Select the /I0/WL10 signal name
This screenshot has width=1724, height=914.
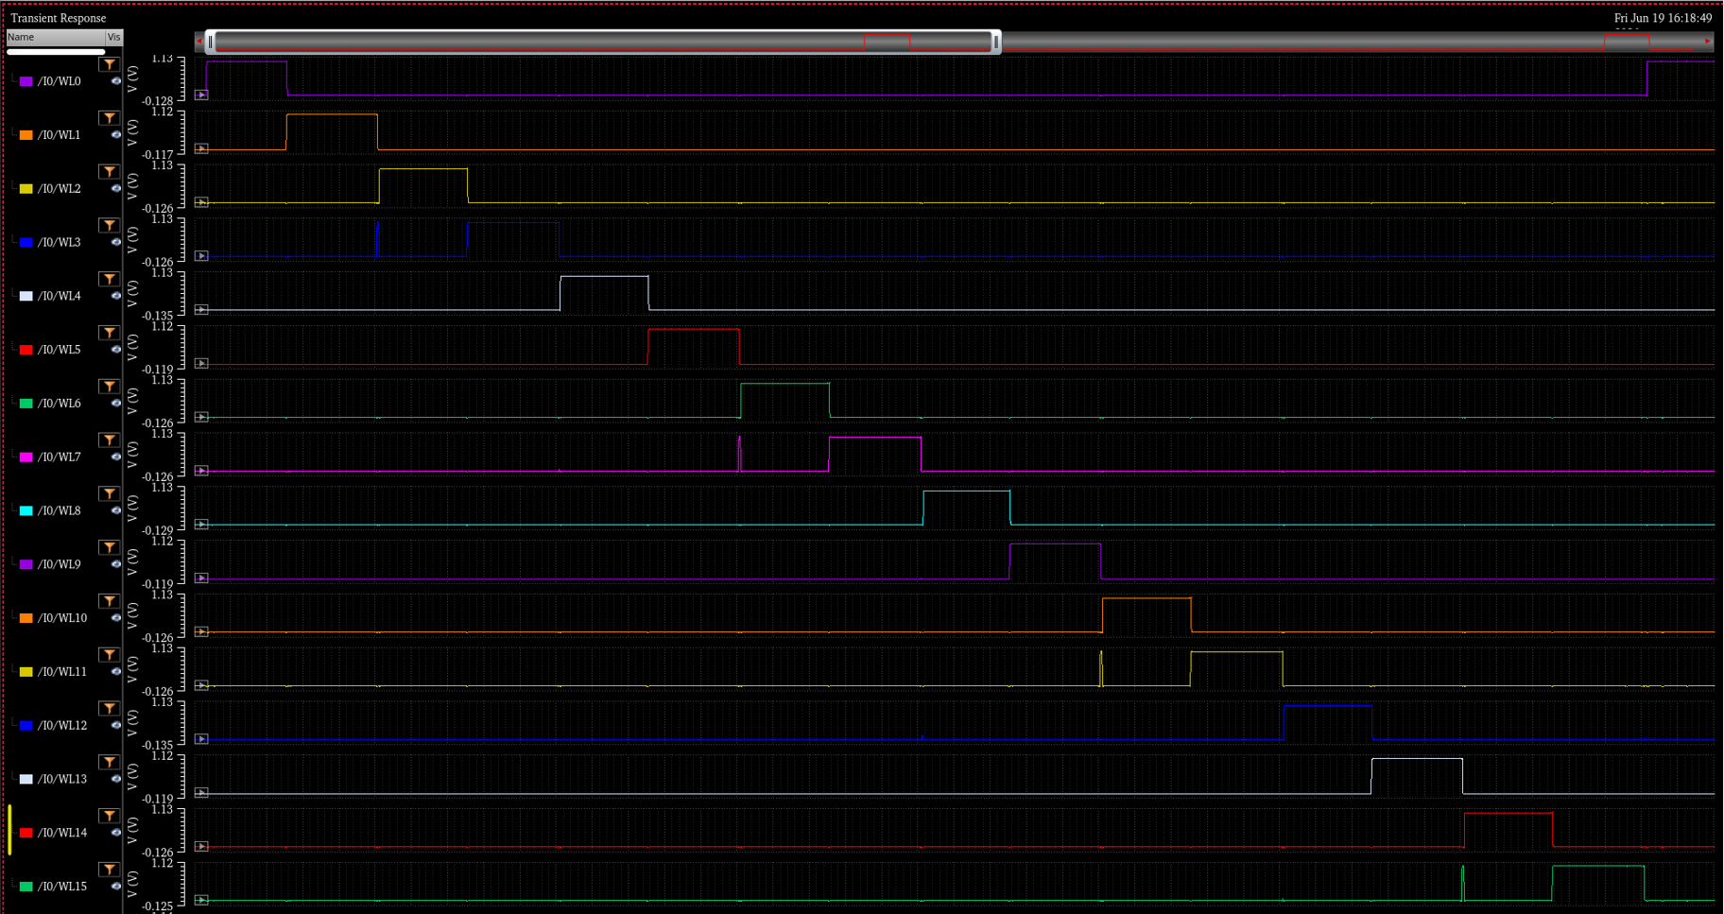point(62,618)
